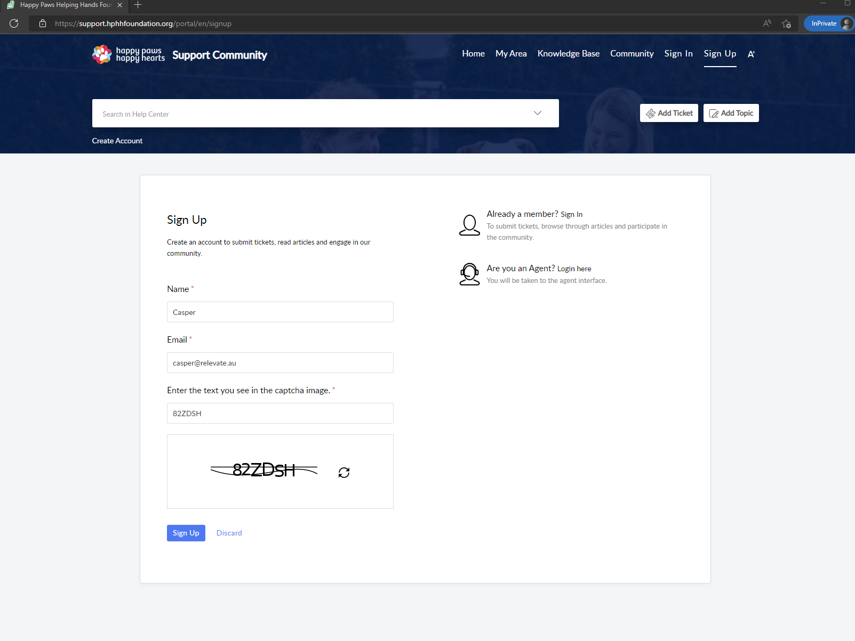Open a new browser tab
This screenshot has width=855, height=641.
138,5
